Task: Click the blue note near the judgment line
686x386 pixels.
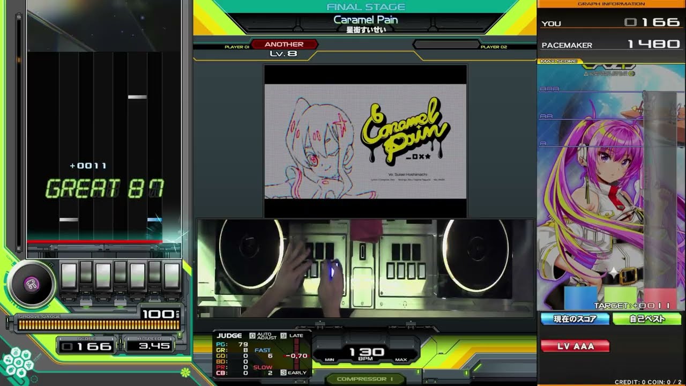Action: point(154,219)
